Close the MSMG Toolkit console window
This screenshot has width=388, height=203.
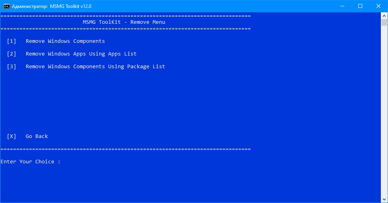pos(378,6)
